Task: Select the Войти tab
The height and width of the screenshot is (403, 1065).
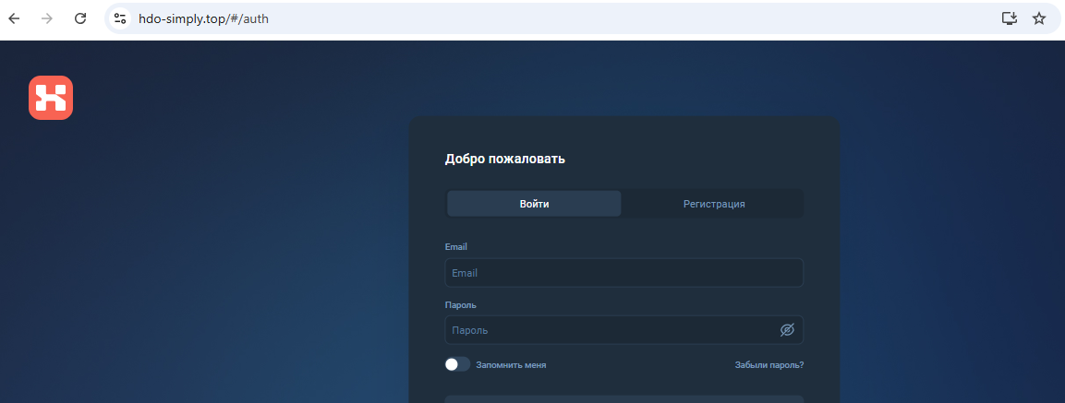Action: click(x=534, y=204)
